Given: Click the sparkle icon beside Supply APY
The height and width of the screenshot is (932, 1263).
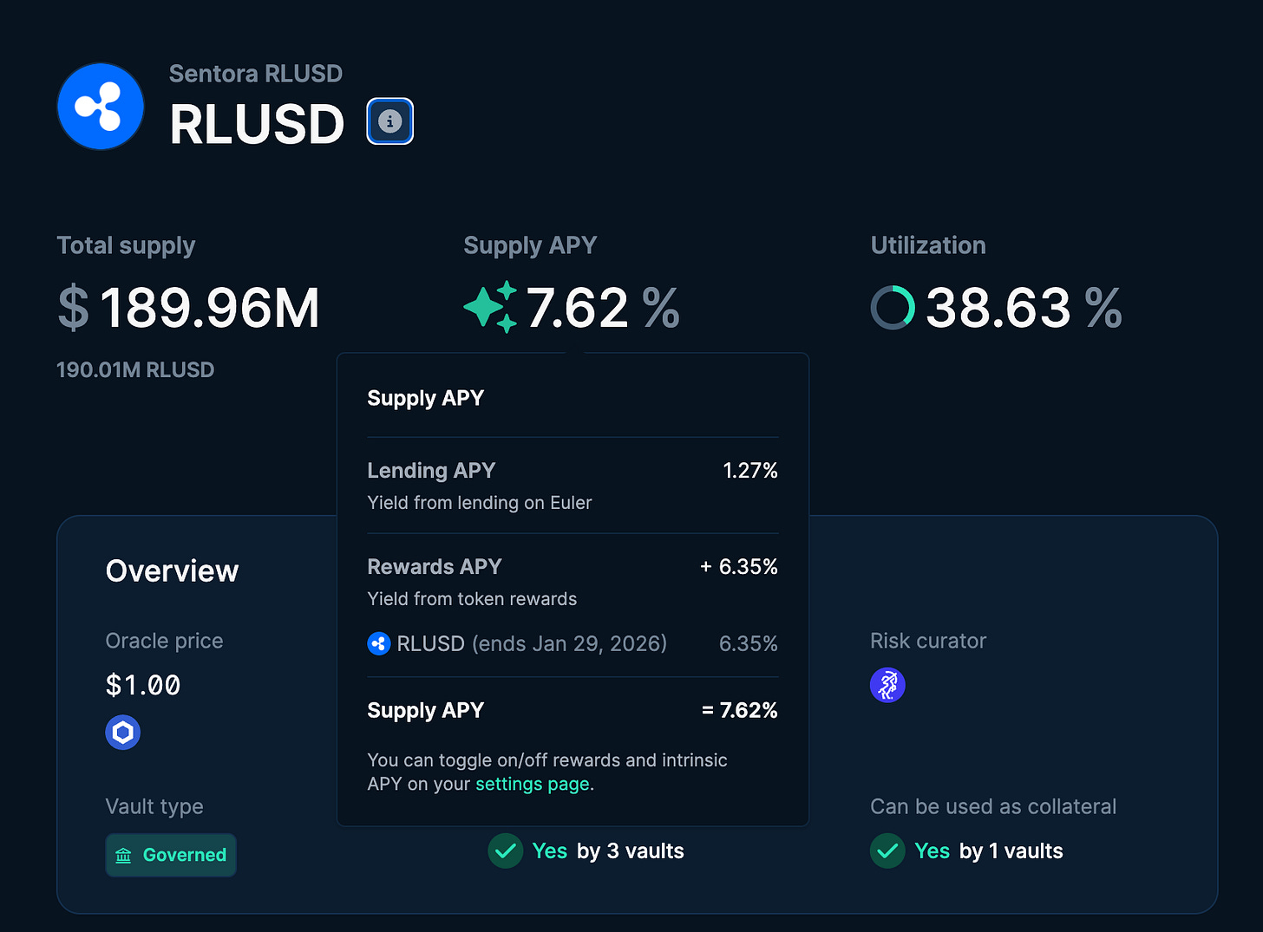Looking at the screenshot, I should 491,307.
